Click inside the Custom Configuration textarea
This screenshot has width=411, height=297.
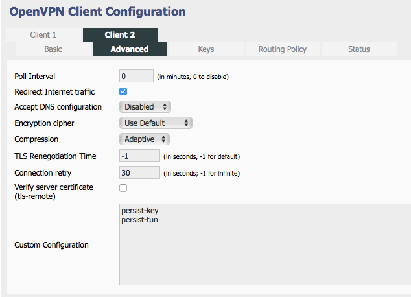click(265, 244)
